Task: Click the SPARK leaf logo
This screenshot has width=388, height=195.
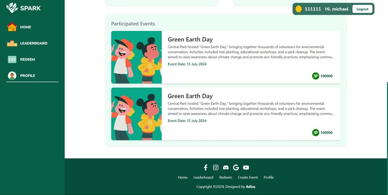Action: click(12, 8)
